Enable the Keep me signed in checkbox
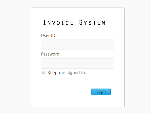Image resolution: width=151 pixels, height=113 pixels. (44, 73)
